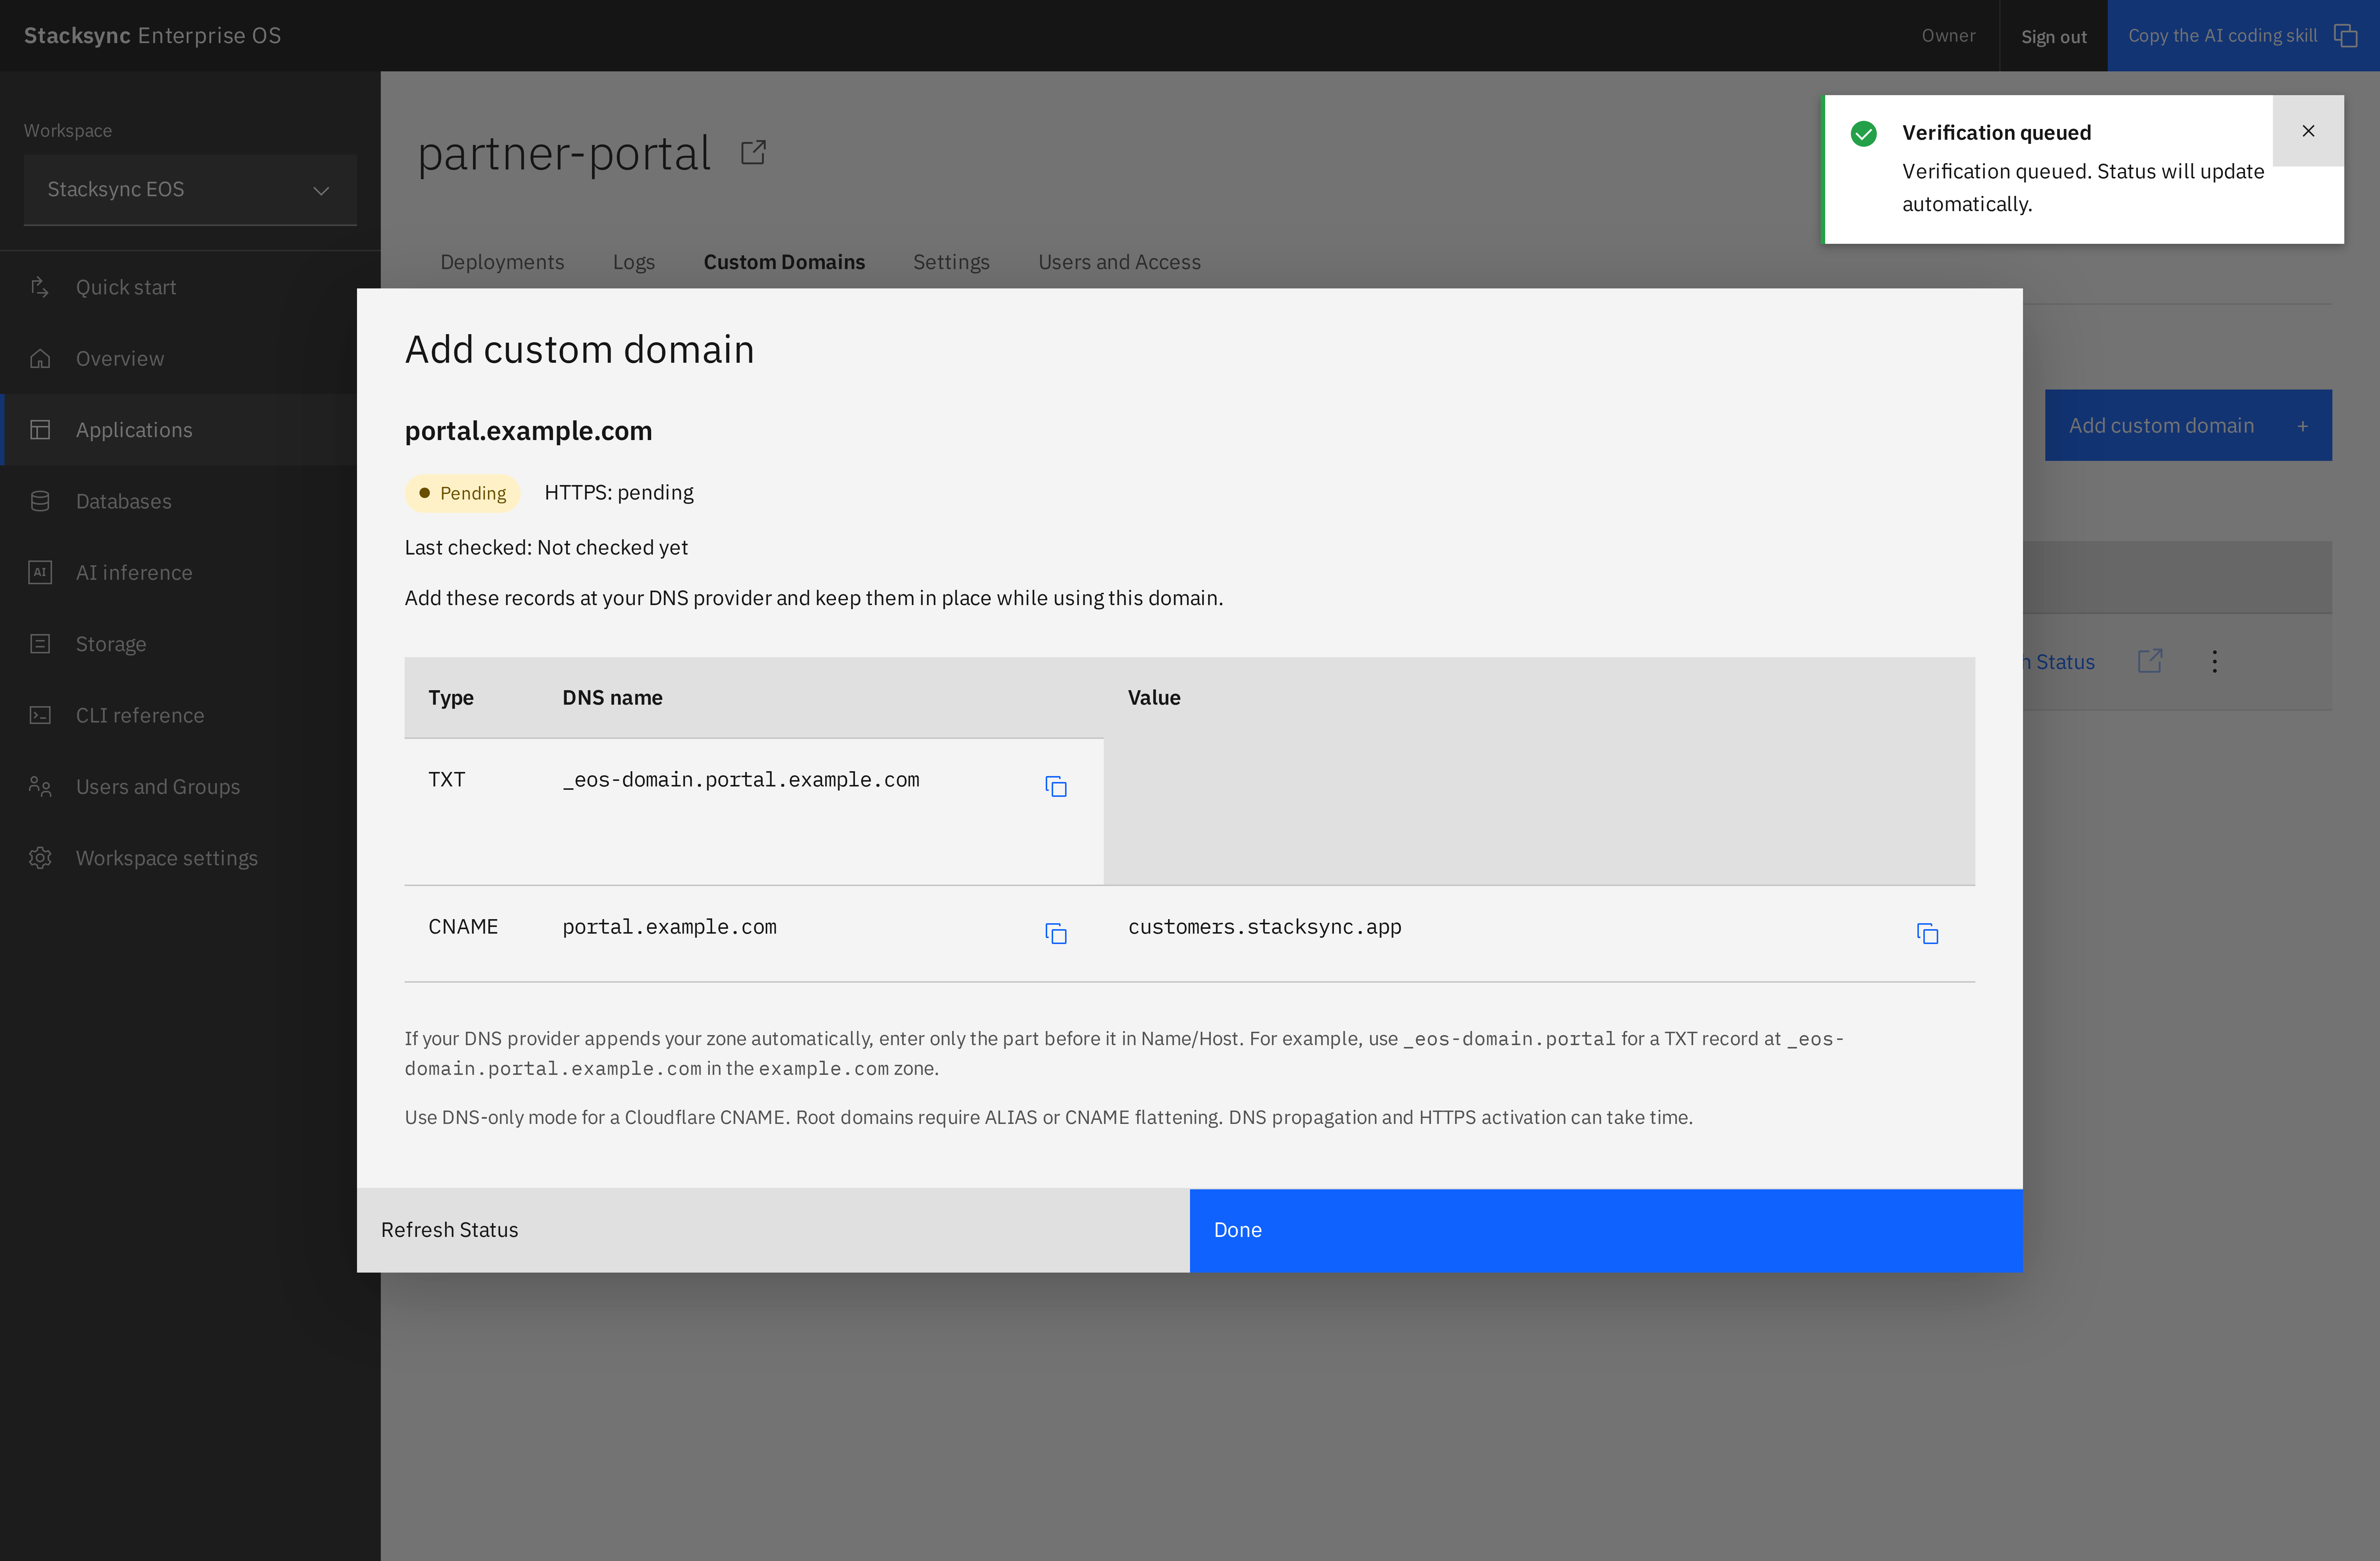Switch to the Deployments tab
Image resolution: width=2380 pixels, height=1561 pixels.
pos(502,262)
